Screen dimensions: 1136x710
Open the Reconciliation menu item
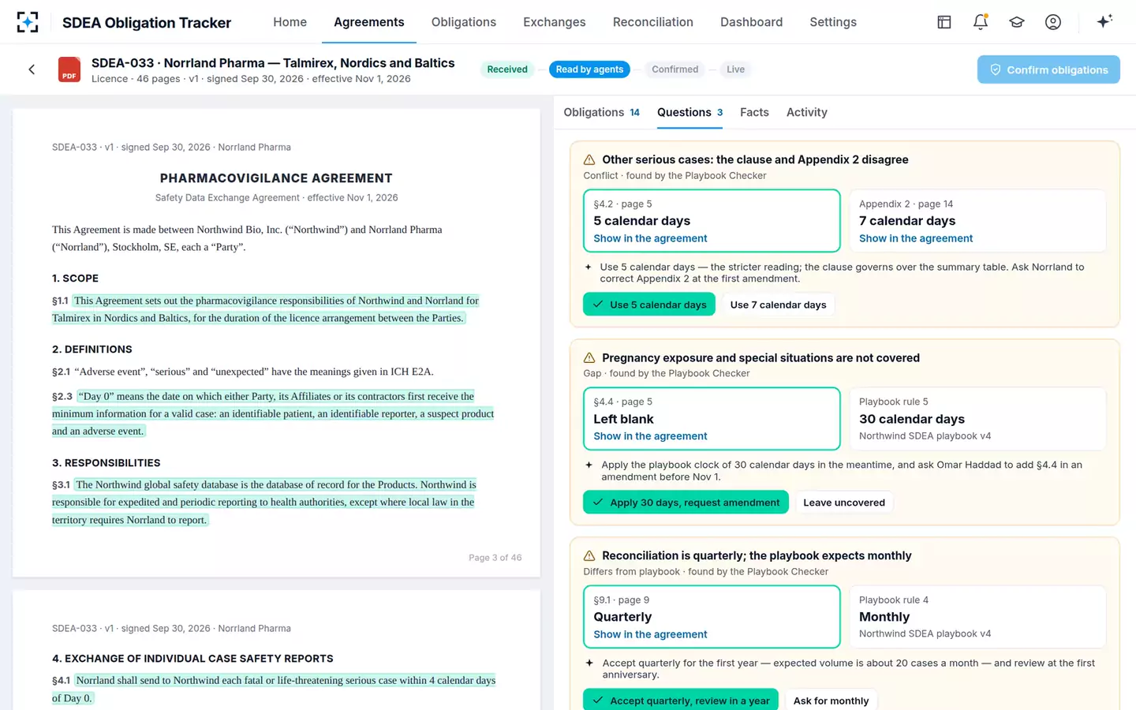653,22
